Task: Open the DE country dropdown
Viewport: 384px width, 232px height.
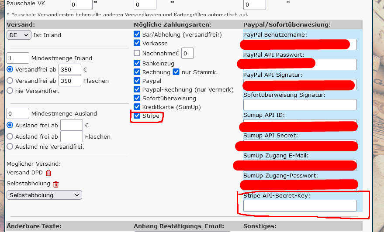Action: [x=19, y=35]
